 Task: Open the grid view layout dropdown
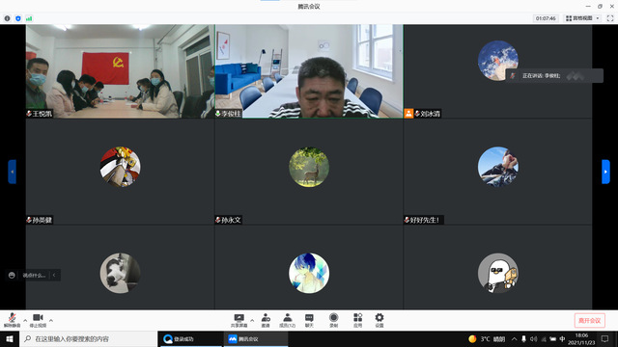[x=582, y=18]
